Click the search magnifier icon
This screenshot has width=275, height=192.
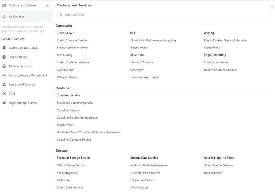60,14
